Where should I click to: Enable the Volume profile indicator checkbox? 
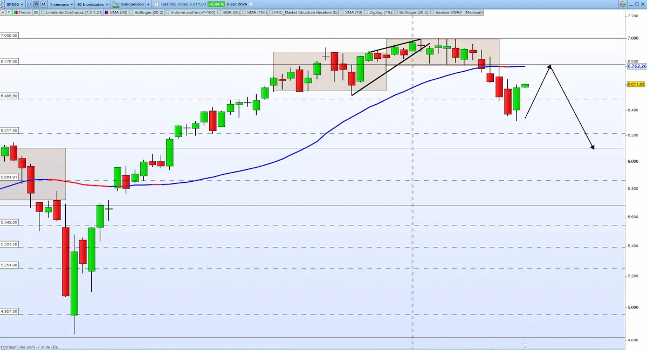[x=167, y=12]
